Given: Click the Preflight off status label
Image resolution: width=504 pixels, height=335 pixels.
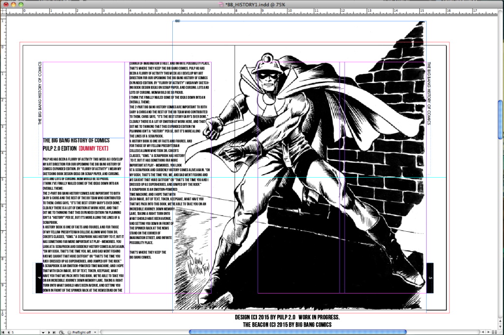Looking at the screenshot, I should [82, 332].
